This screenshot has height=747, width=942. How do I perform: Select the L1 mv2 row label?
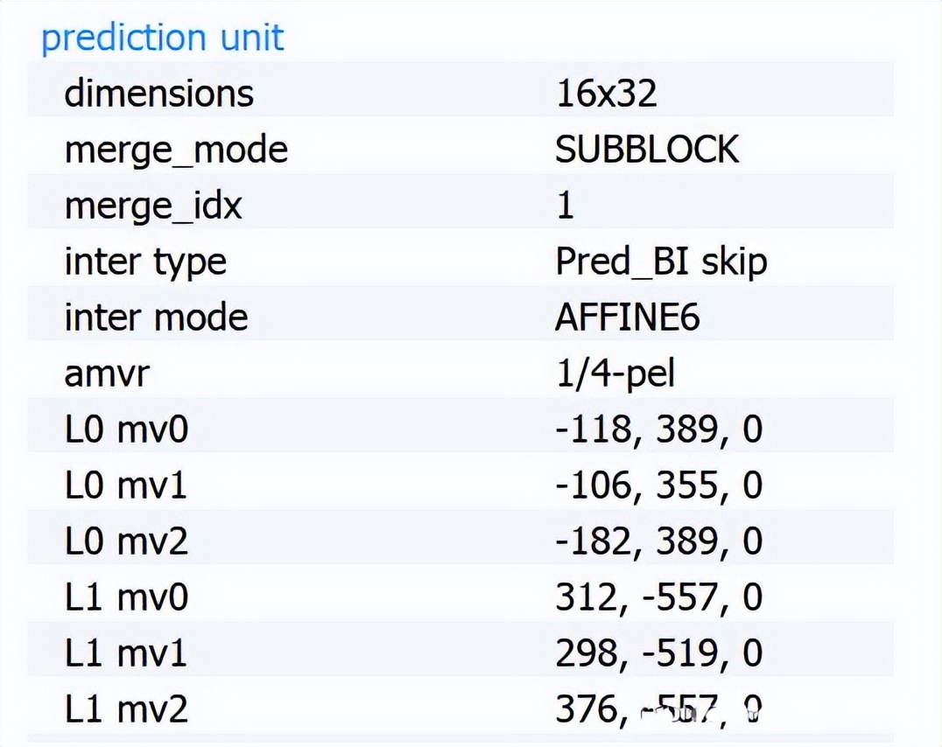(x=126, y=709)
